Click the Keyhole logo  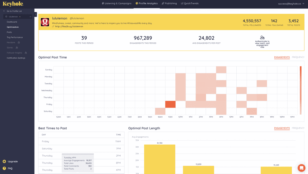(13, 4)
